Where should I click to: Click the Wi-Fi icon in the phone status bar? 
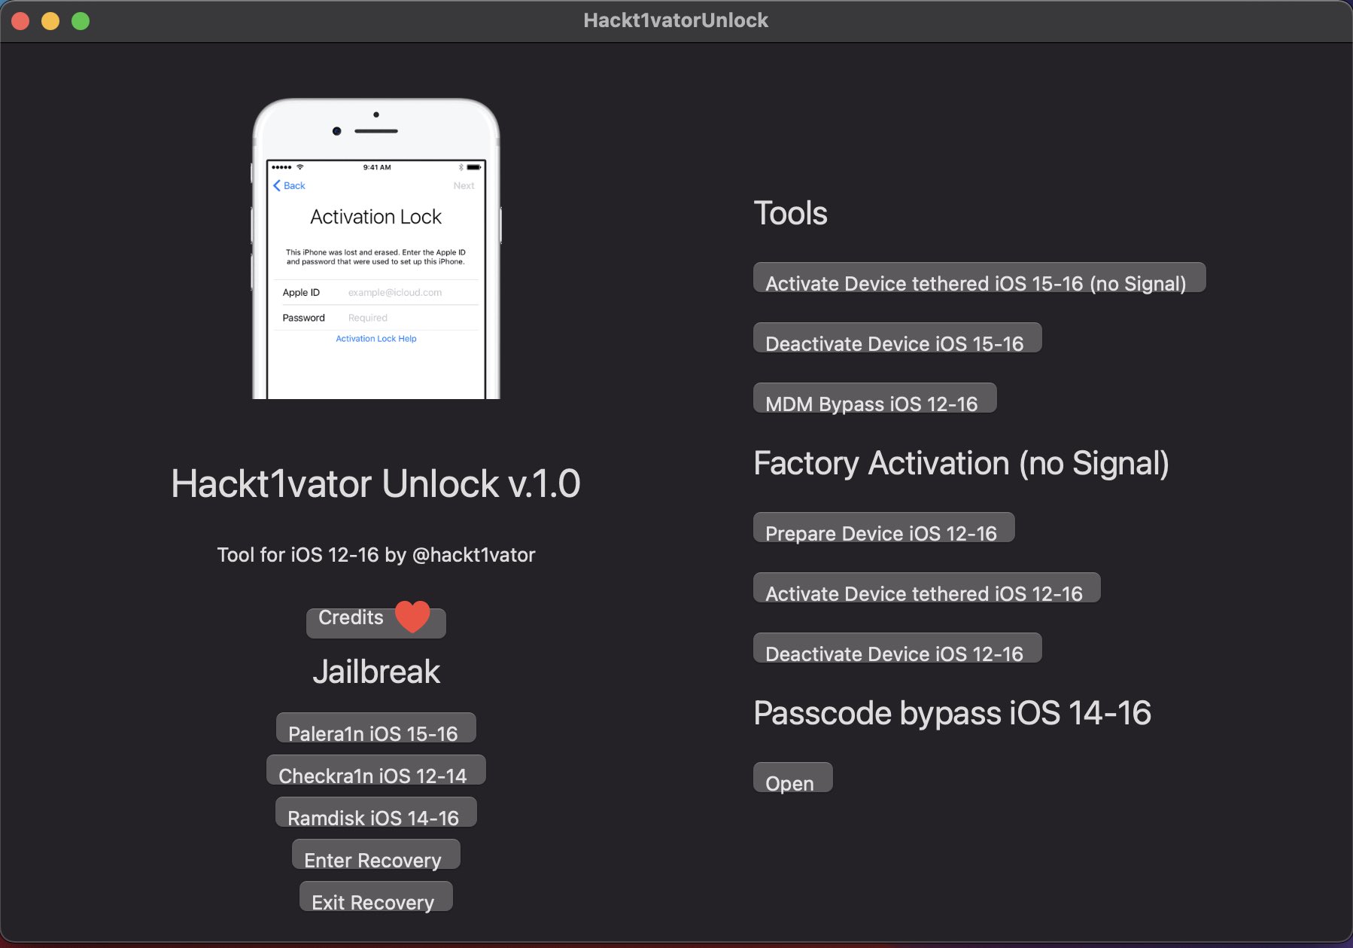click(x=299, y=167)
